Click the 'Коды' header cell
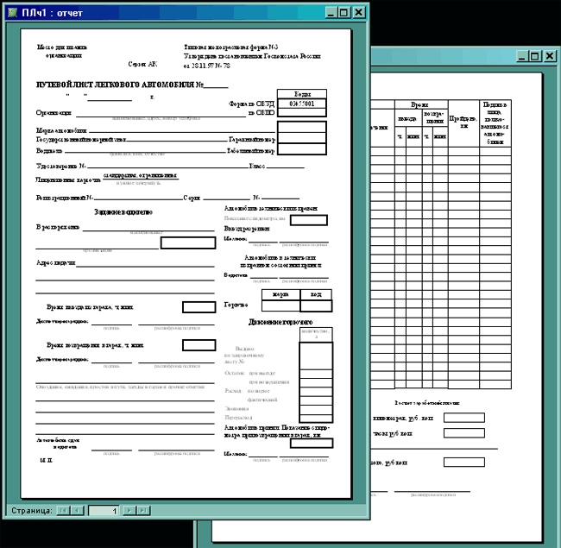The width and height of the screenshot is (561, 548). pos(302,94)
